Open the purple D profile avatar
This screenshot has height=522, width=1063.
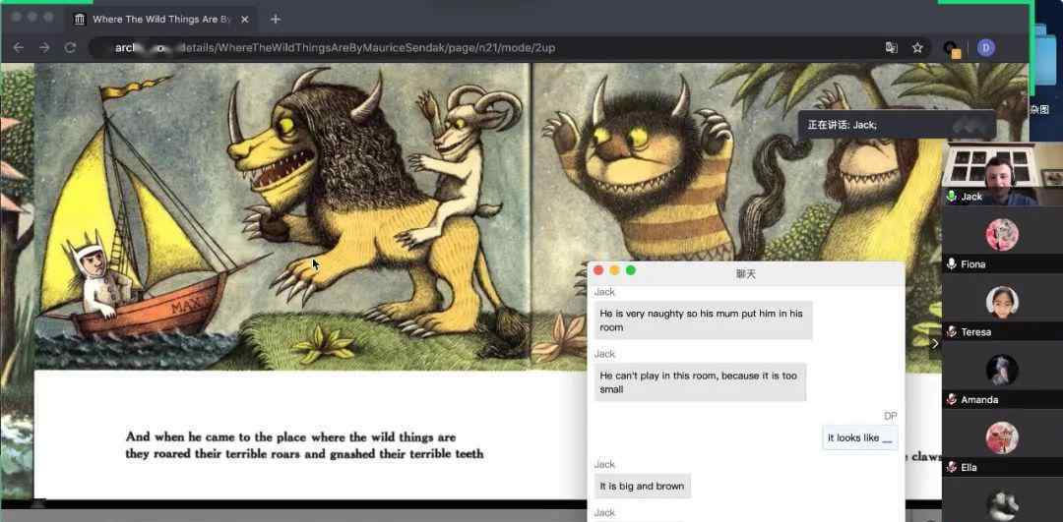pyautogui.click(x=985, y=47)
